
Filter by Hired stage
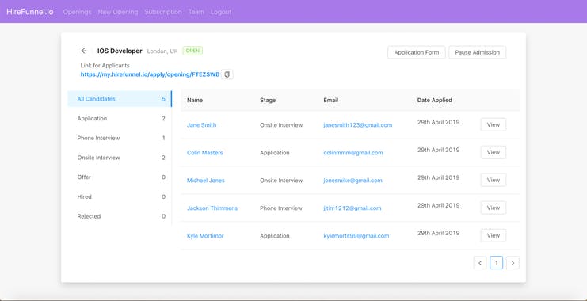coord(120,196)
